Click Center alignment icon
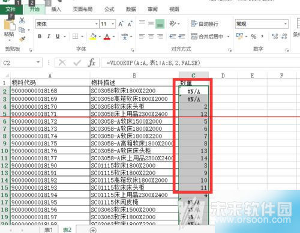The width and height of the screenshot is (300, 233). [x=151, y=37]
